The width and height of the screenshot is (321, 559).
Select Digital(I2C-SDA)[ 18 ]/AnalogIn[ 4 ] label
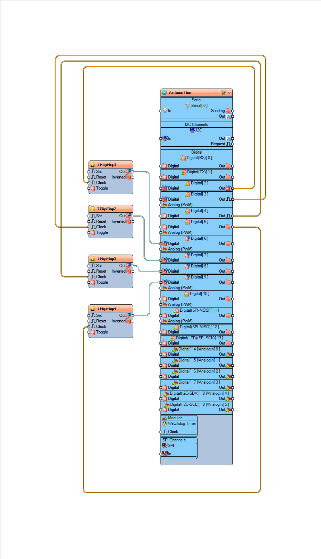[x=200, y=393]
